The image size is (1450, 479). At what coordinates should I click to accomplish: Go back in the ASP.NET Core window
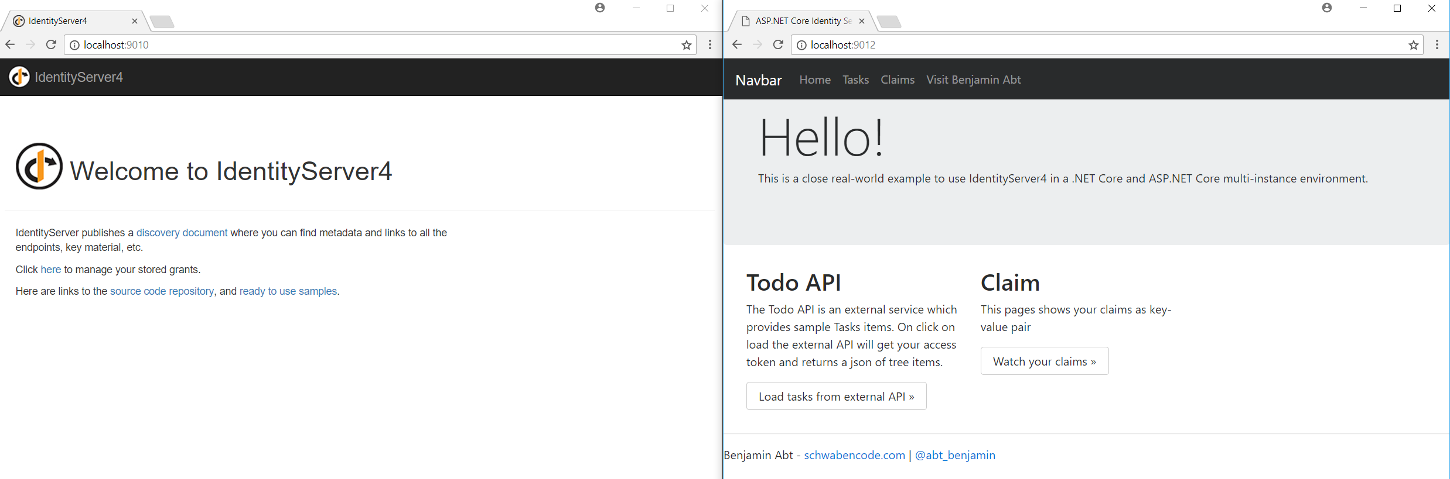[737, 44]
